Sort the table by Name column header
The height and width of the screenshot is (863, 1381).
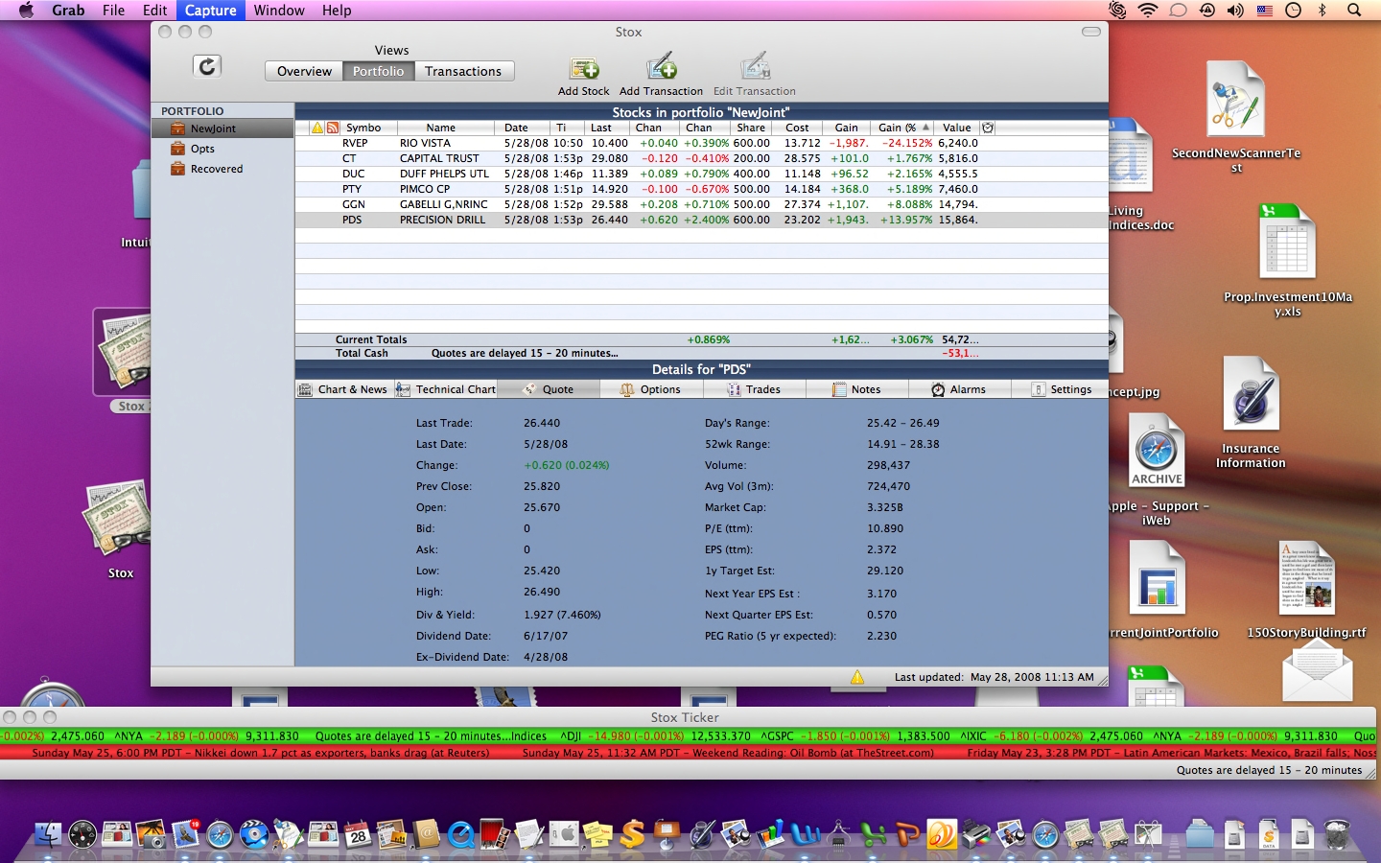coord(441,128)
